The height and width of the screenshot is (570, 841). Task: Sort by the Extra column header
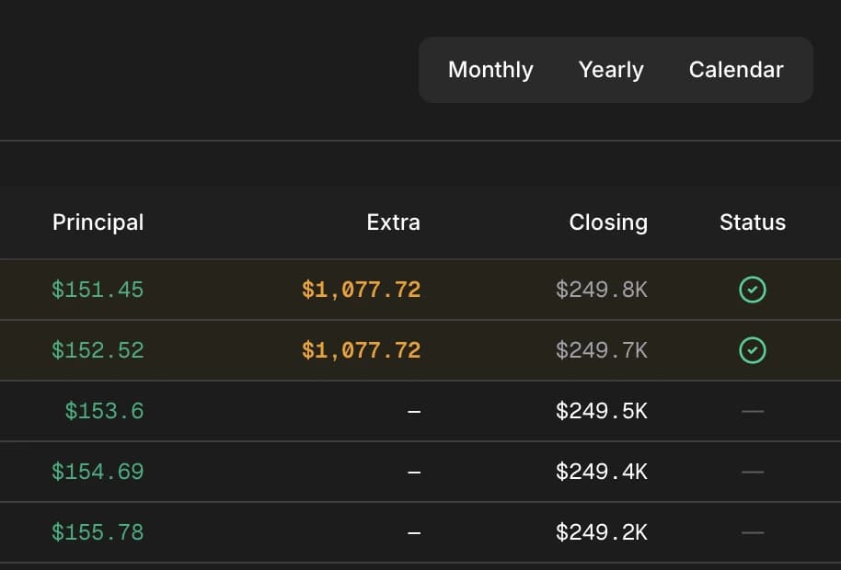[393, 222]
